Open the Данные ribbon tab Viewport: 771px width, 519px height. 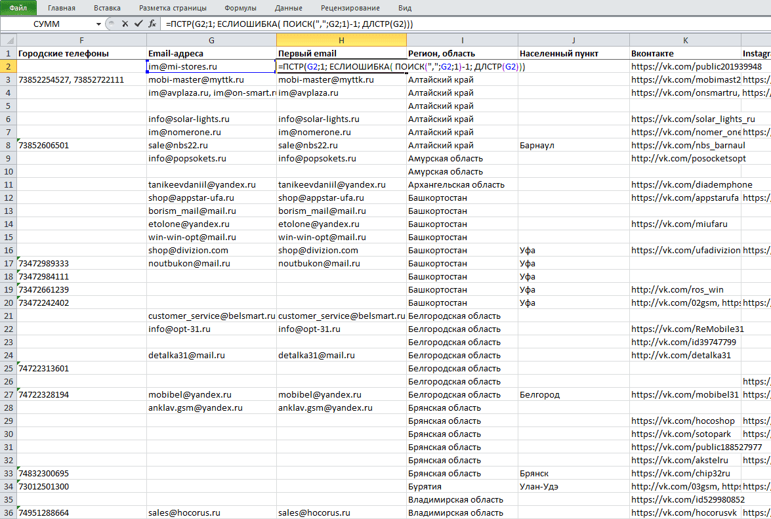289,8
